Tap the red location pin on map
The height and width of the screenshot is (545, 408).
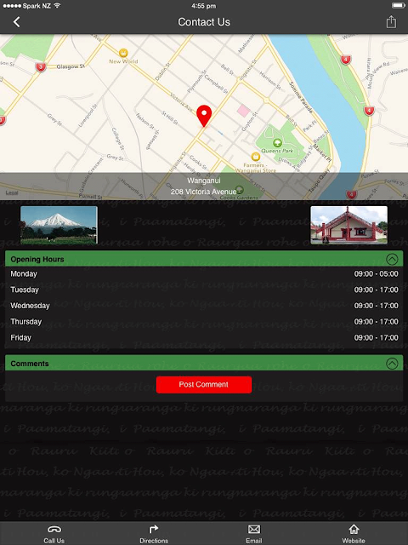tap(204, 116)
